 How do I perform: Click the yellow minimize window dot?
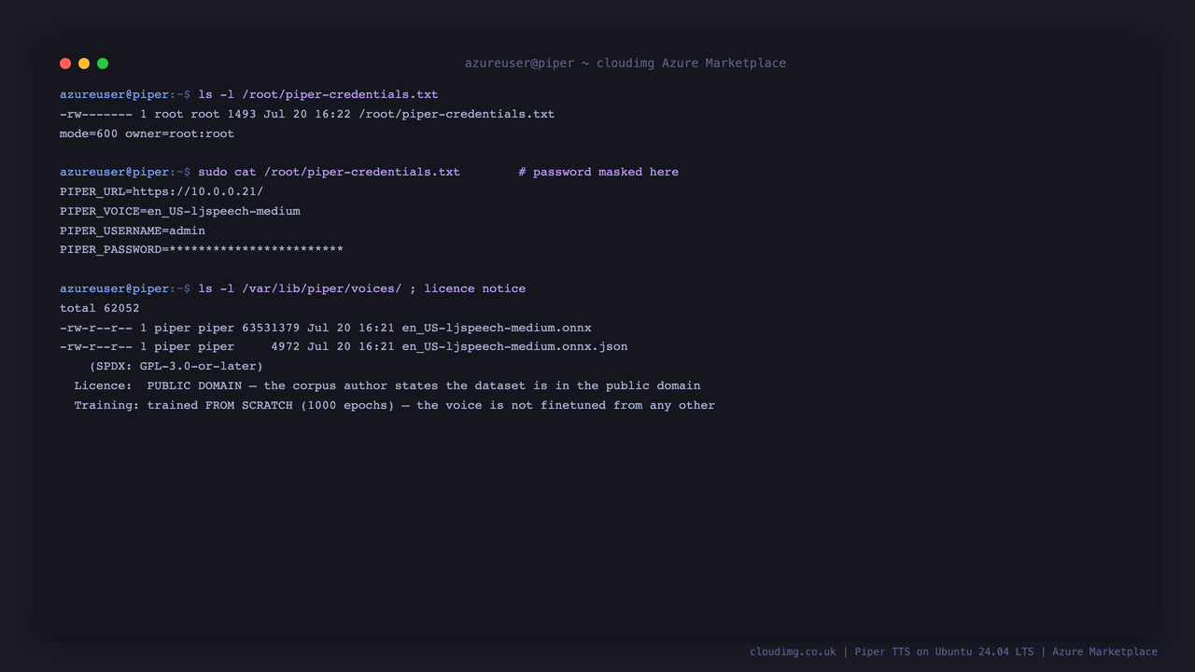[x=84, y=63]
